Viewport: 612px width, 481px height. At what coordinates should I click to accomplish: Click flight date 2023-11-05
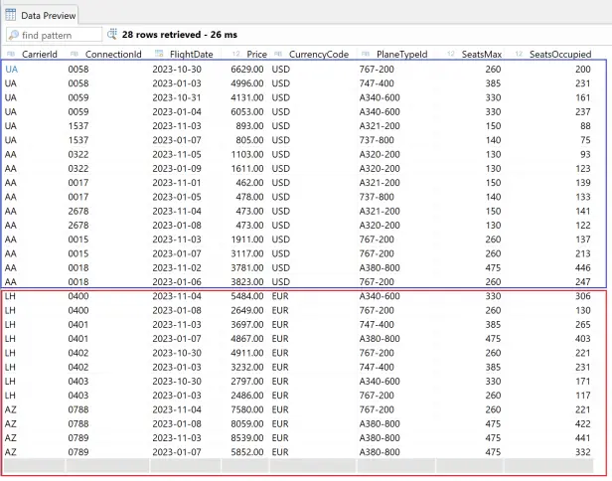click(x=177, y=154)
